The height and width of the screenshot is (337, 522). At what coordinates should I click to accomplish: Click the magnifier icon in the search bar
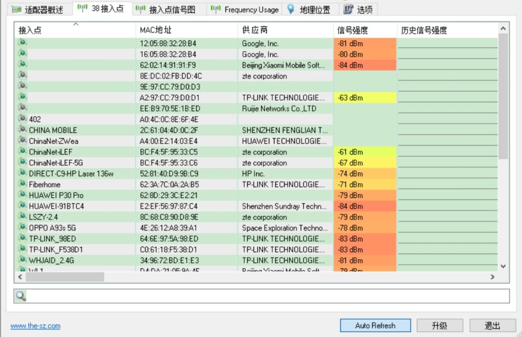(20, 296)
